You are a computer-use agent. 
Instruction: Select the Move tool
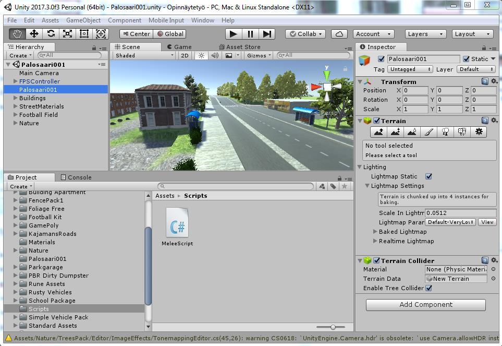(34, 33)
